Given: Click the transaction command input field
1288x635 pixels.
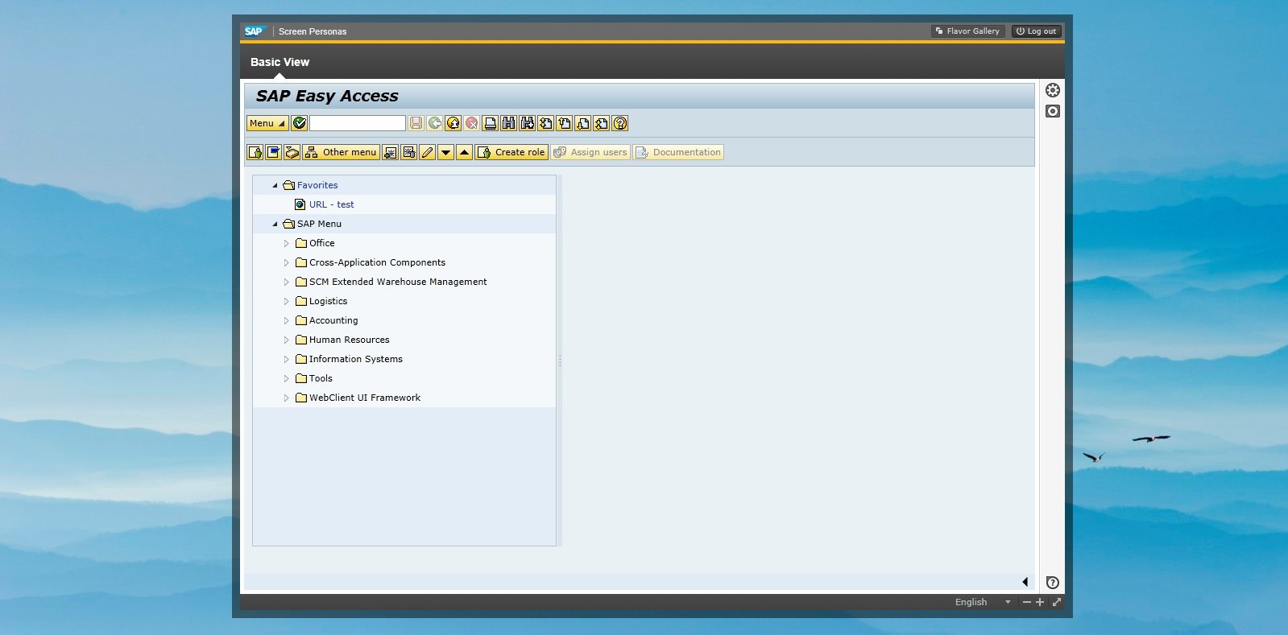Looking at the screenshot, I should tap(358, 123).
